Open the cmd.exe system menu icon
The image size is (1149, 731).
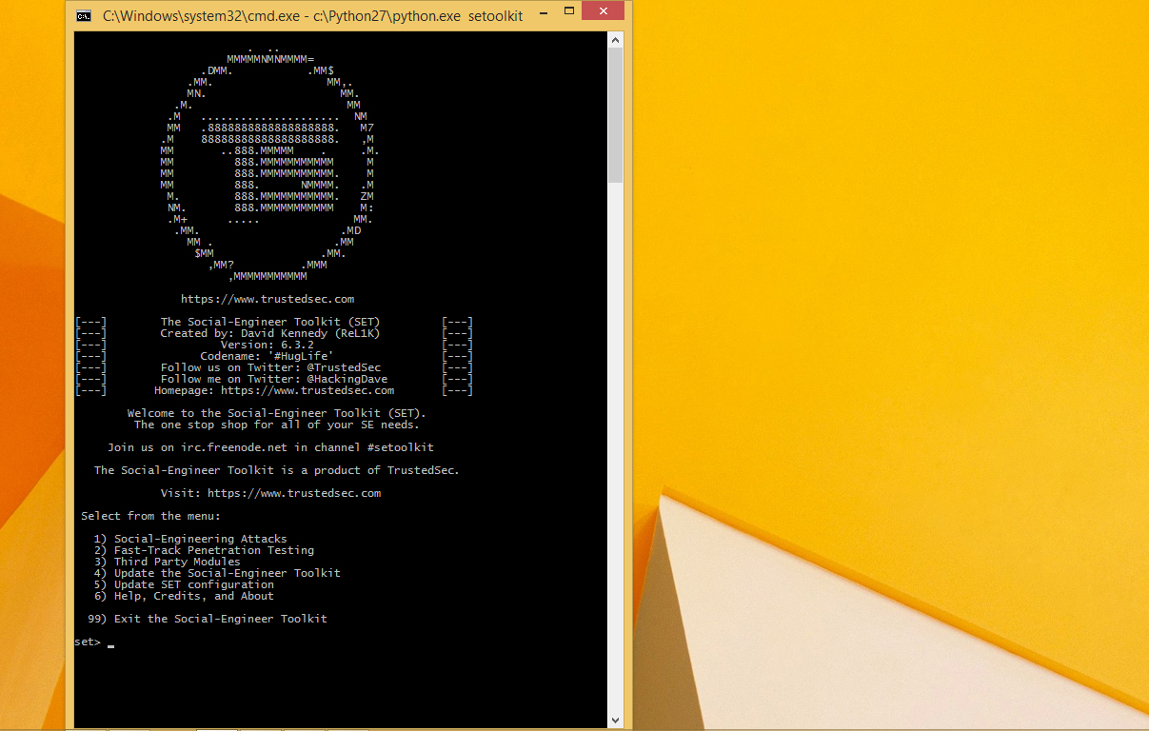pyautogui.click(x=85, y=16)
